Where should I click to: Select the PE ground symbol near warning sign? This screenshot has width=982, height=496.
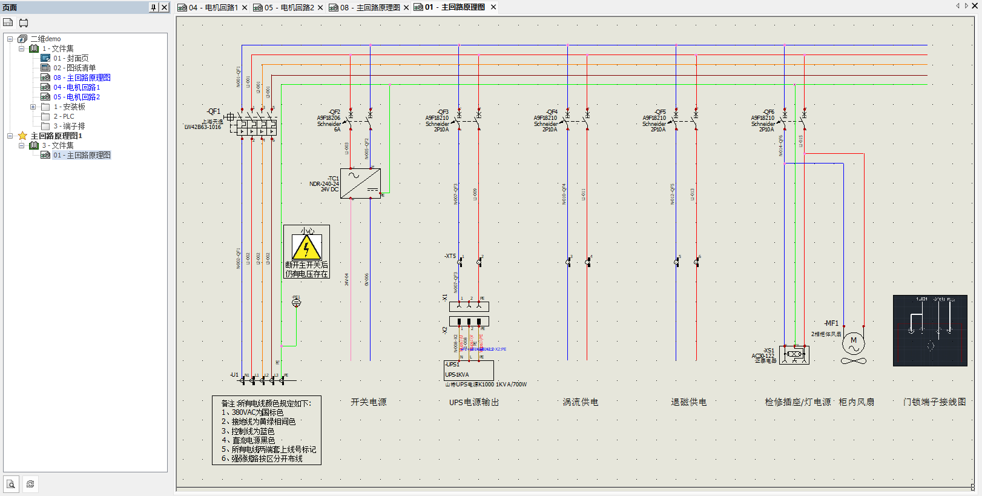pyautogui.click(x=296, y=302)
